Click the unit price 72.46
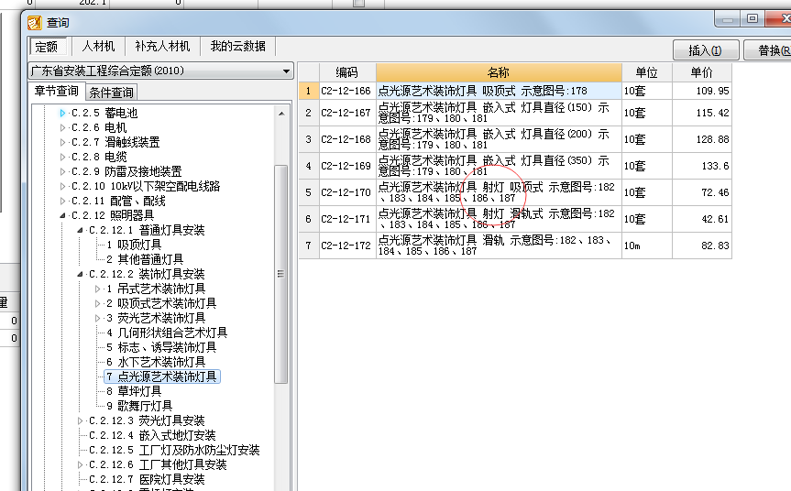This screenshot has height=491, width=791. 702,192
